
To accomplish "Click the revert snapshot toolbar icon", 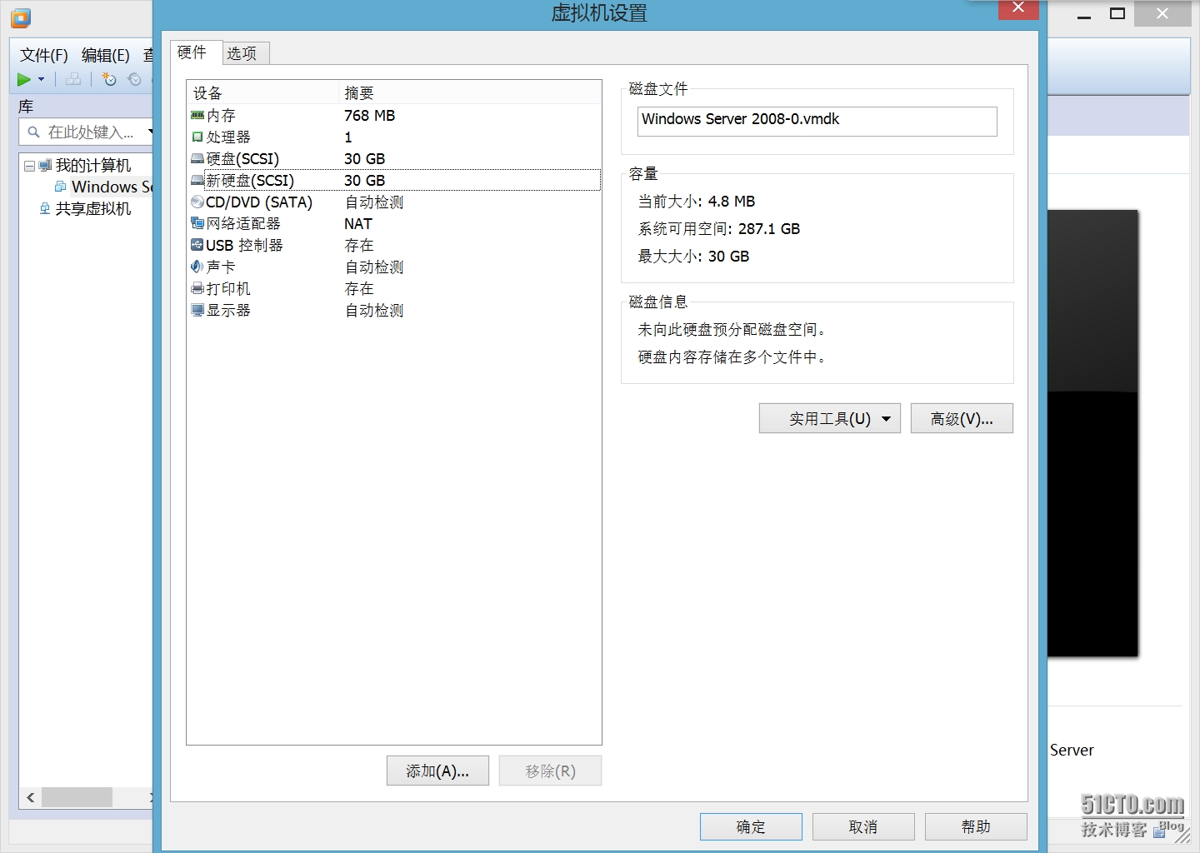I will pos(134,79).
